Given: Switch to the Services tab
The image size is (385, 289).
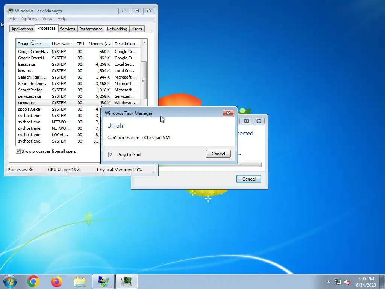Looking at the screenshot, I should coord(68,29).
